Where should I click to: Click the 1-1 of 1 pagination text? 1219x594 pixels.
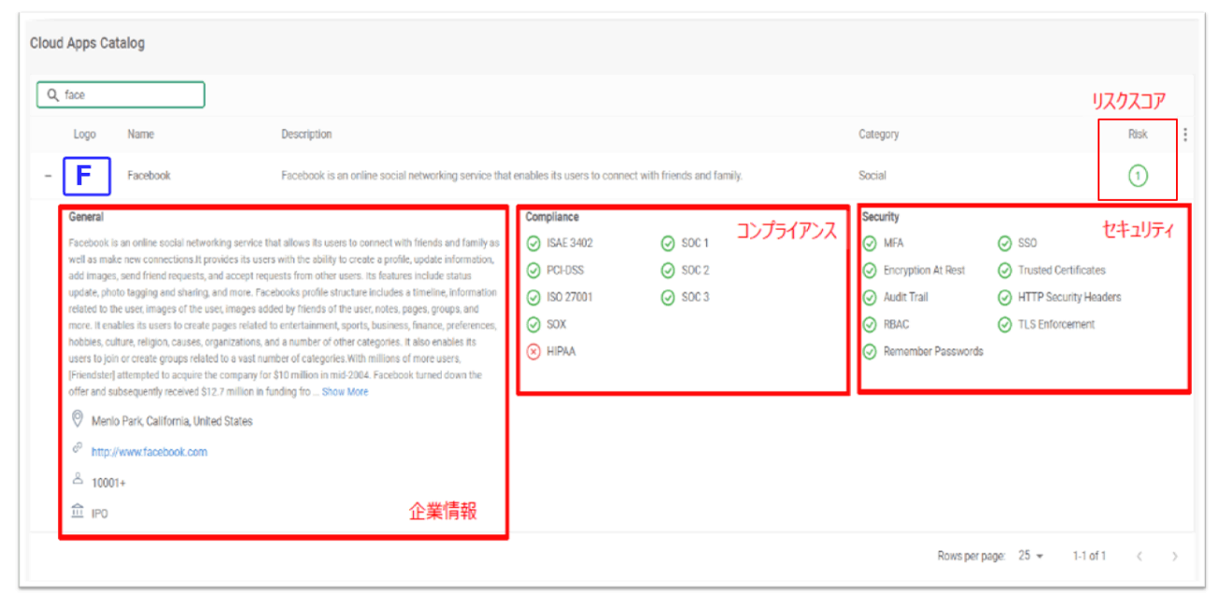pos(1090,557)
